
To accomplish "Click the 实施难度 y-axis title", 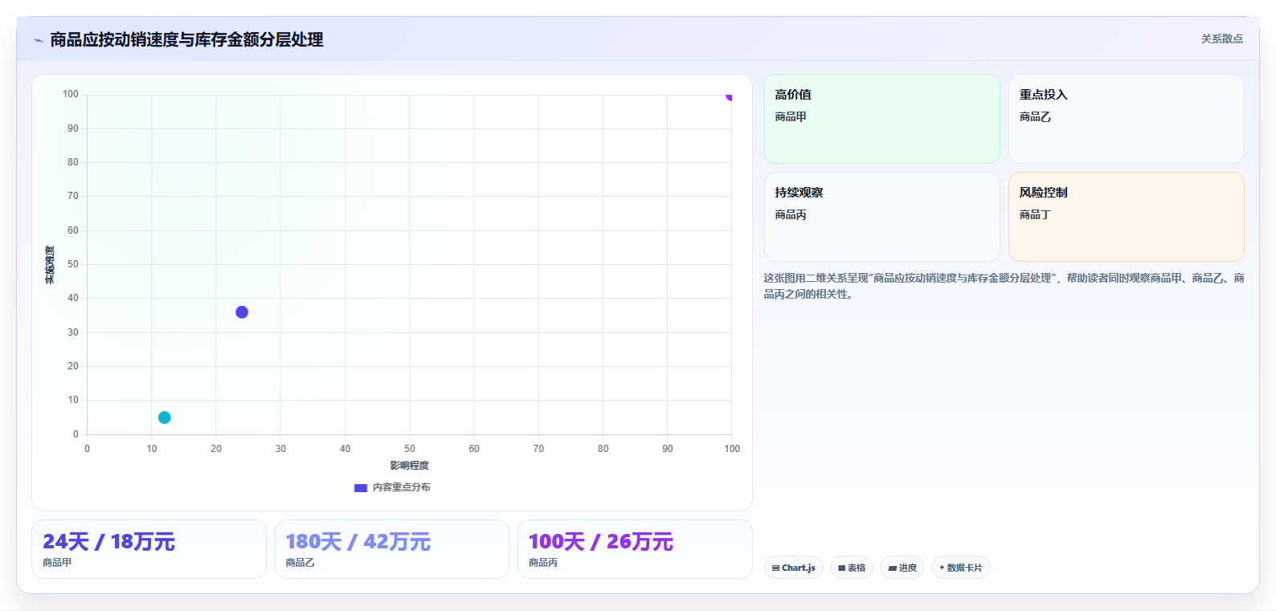I will click(50, 265).
